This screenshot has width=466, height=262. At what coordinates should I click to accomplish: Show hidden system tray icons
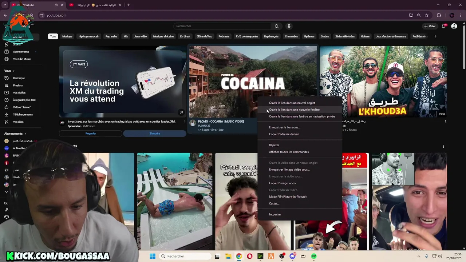coord(418,256)
